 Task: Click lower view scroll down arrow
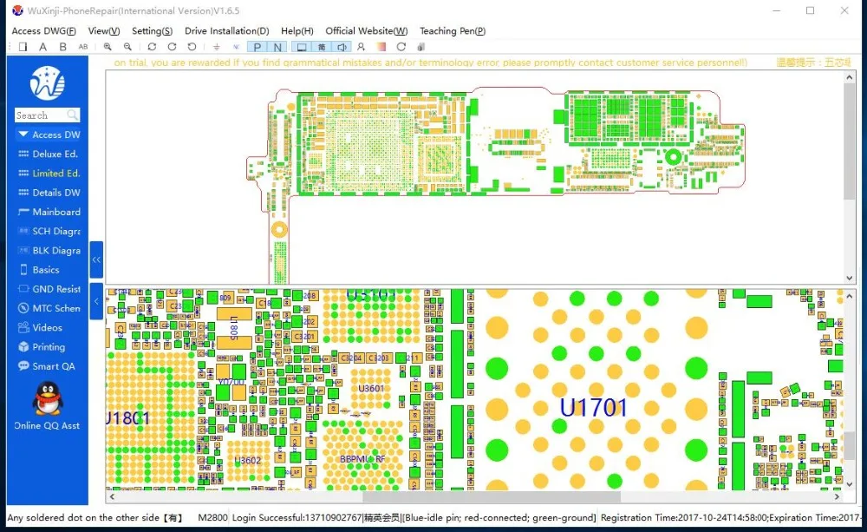pos(850,484)
